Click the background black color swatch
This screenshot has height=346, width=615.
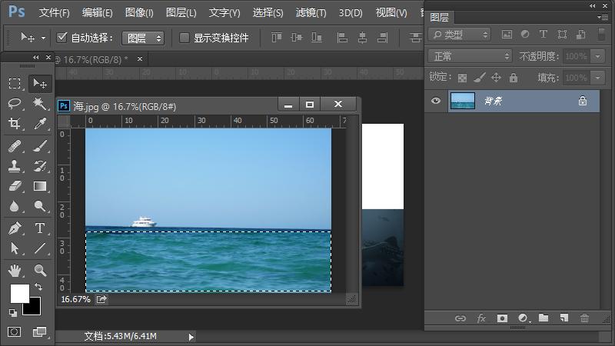click(x=35, y=309)
